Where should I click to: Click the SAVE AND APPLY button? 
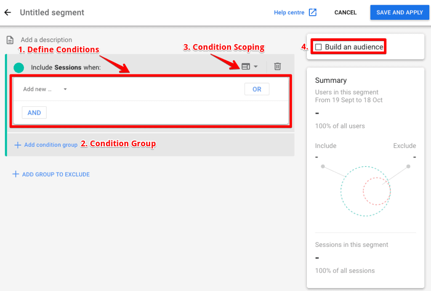click(x=399, y=12)
